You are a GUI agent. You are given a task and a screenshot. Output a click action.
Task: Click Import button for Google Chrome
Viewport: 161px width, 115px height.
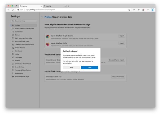pos(122,36)
